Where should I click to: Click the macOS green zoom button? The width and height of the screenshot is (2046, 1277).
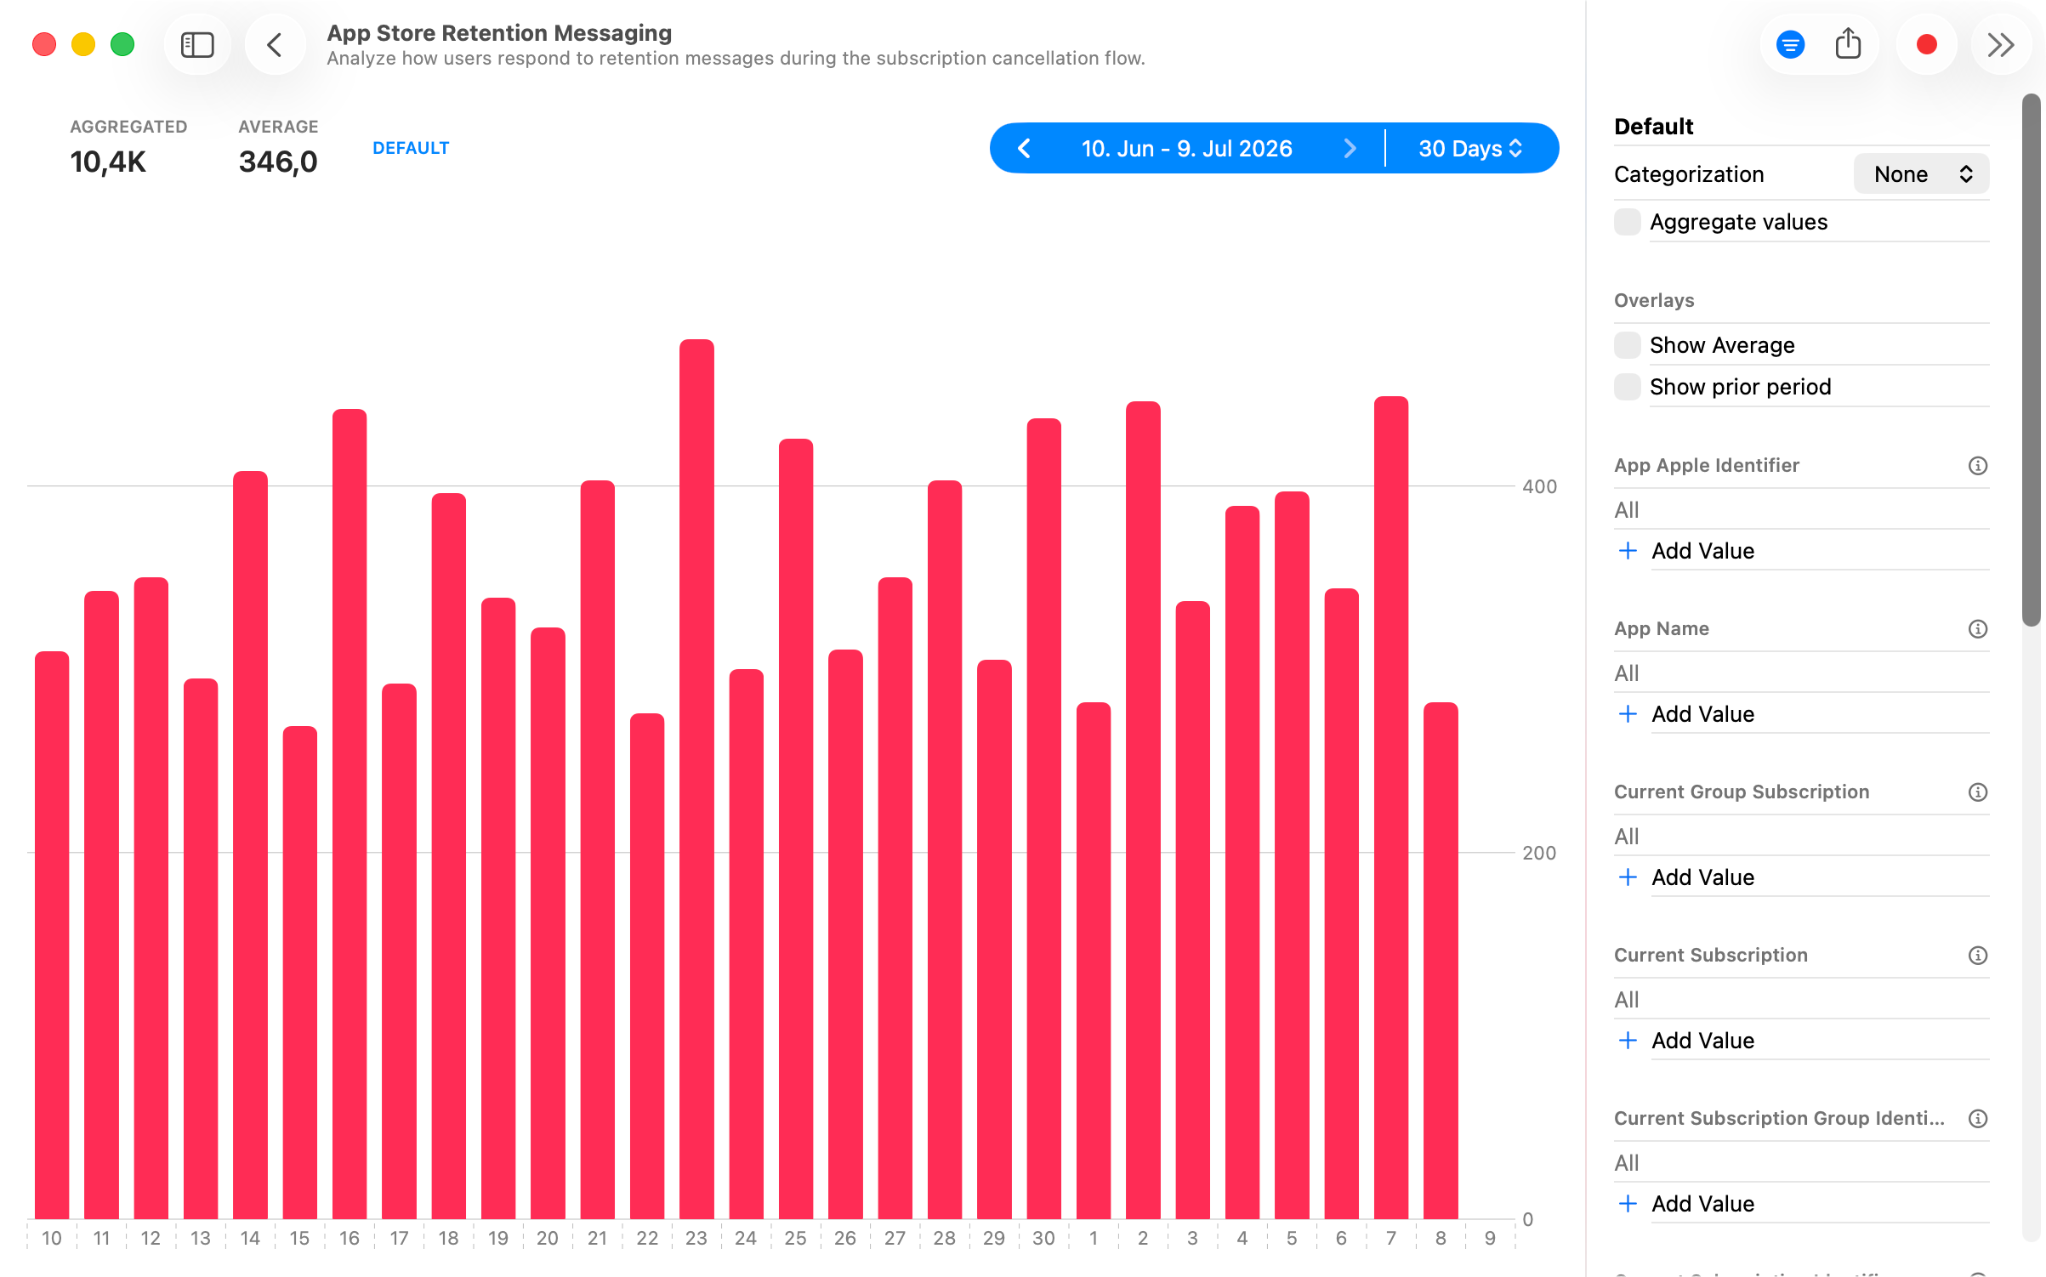(x=122, y=44)
